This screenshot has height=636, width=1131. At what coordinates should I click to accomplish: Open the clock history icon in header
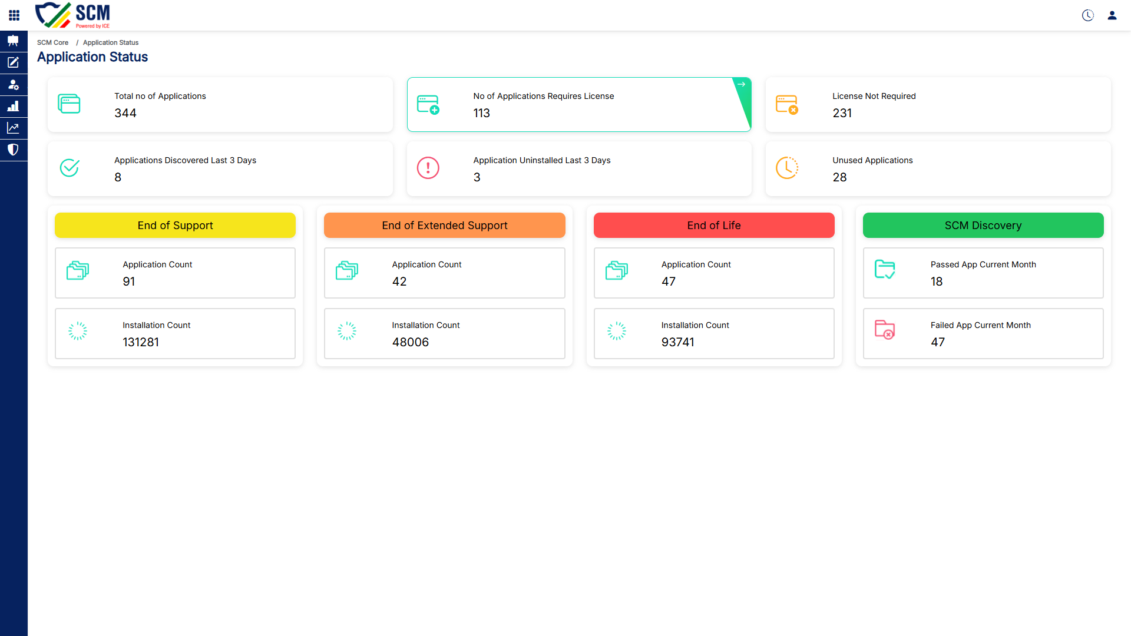[1088, 15]
